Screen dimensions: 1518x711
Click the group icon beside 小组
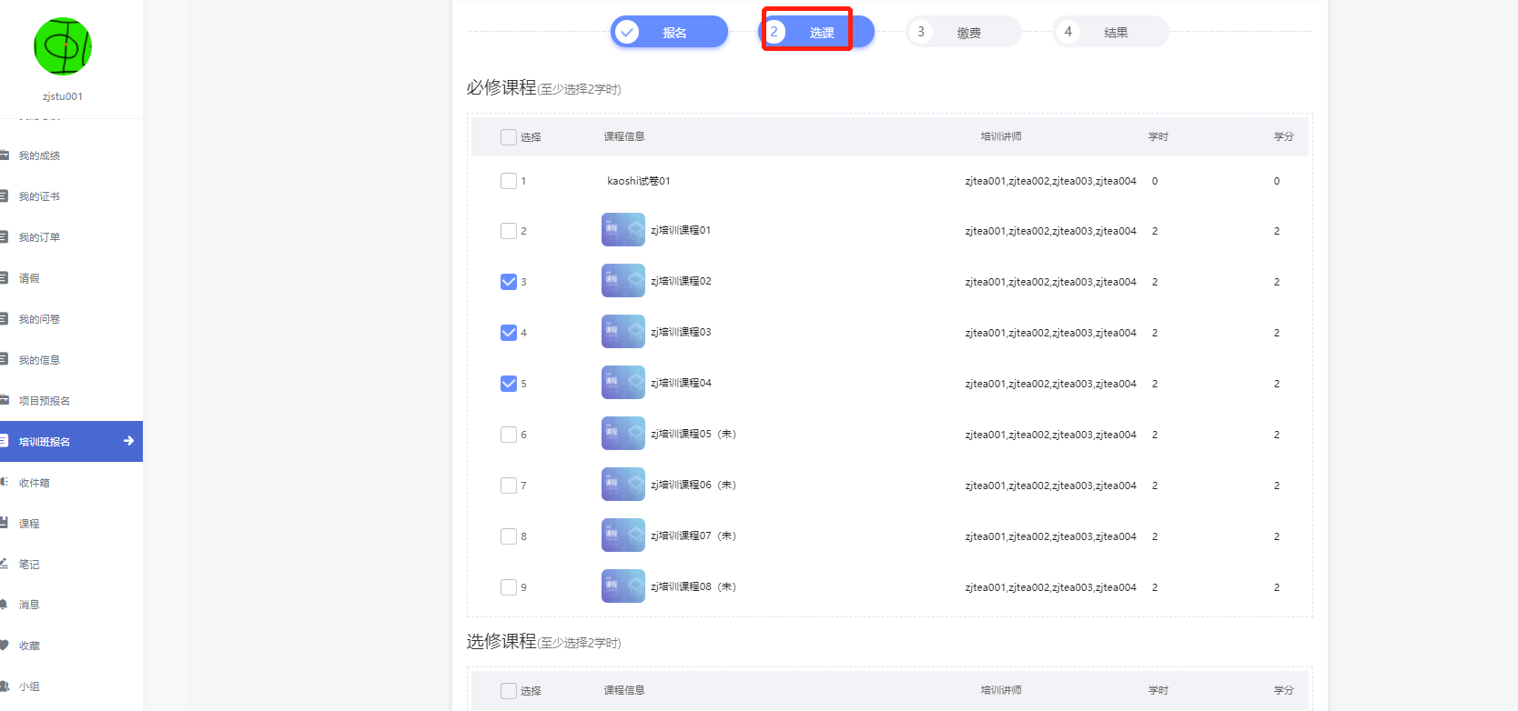coord(4,686)
